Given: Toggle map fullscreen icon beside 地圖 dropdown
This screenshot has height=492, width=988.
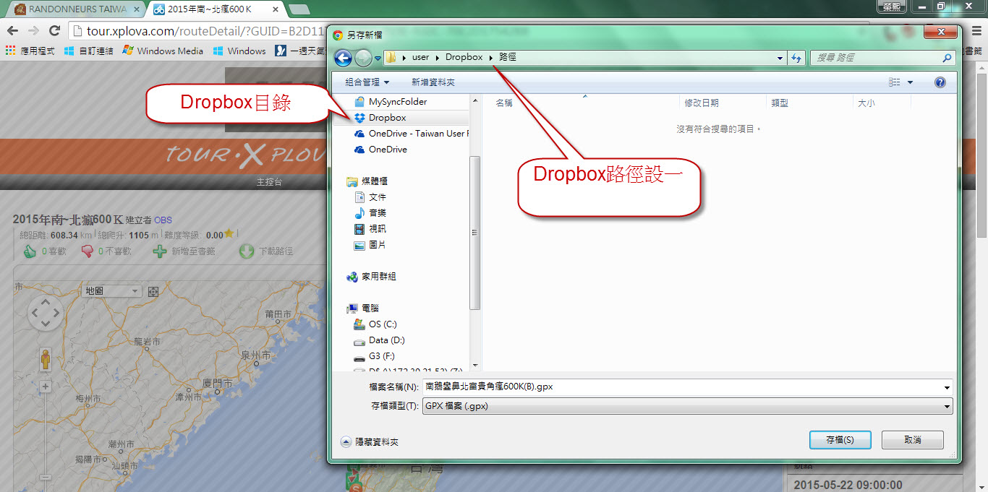Looking at the screenshot, I should coord(153,291).
